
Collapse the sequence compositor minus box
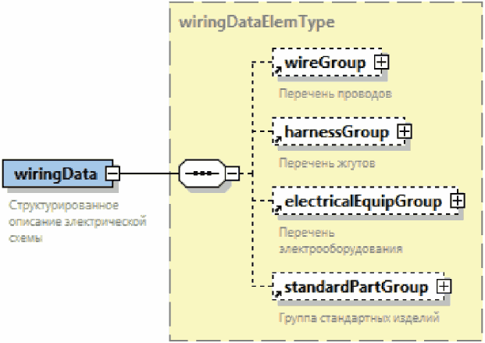click(x=232, y=173)
